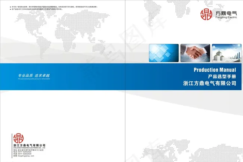Click the slogan "专业品质 追求卓越"

(34, 75)
